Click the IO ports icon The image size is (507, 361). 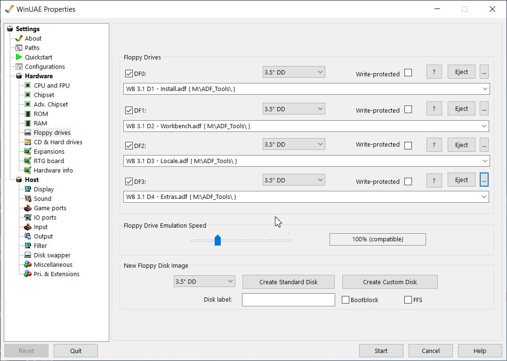click(28, 217)
